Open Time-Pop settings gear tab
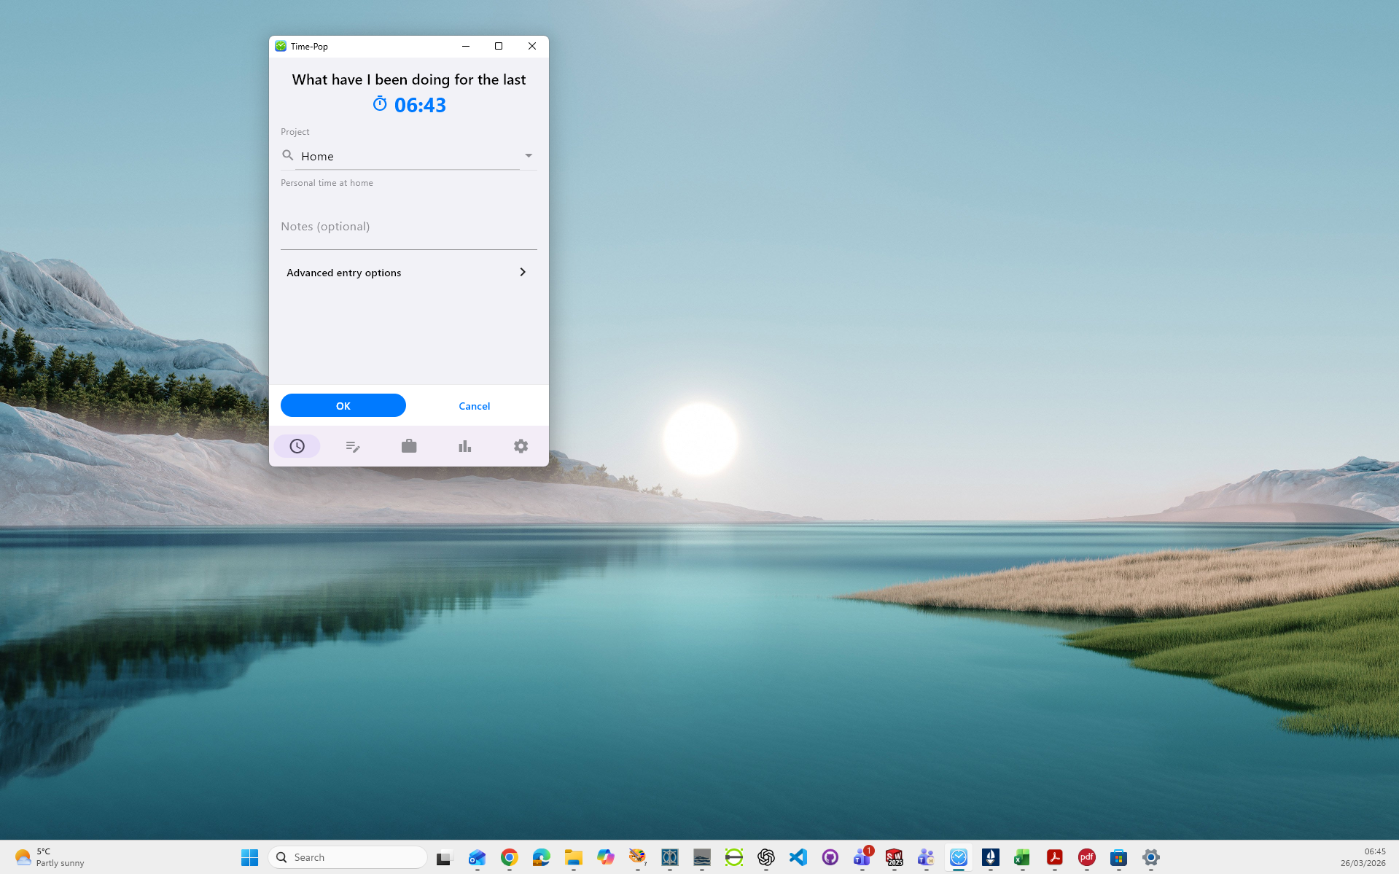Image resolution: width=1399 pixels, height=874 pixels. coord(521,446)
